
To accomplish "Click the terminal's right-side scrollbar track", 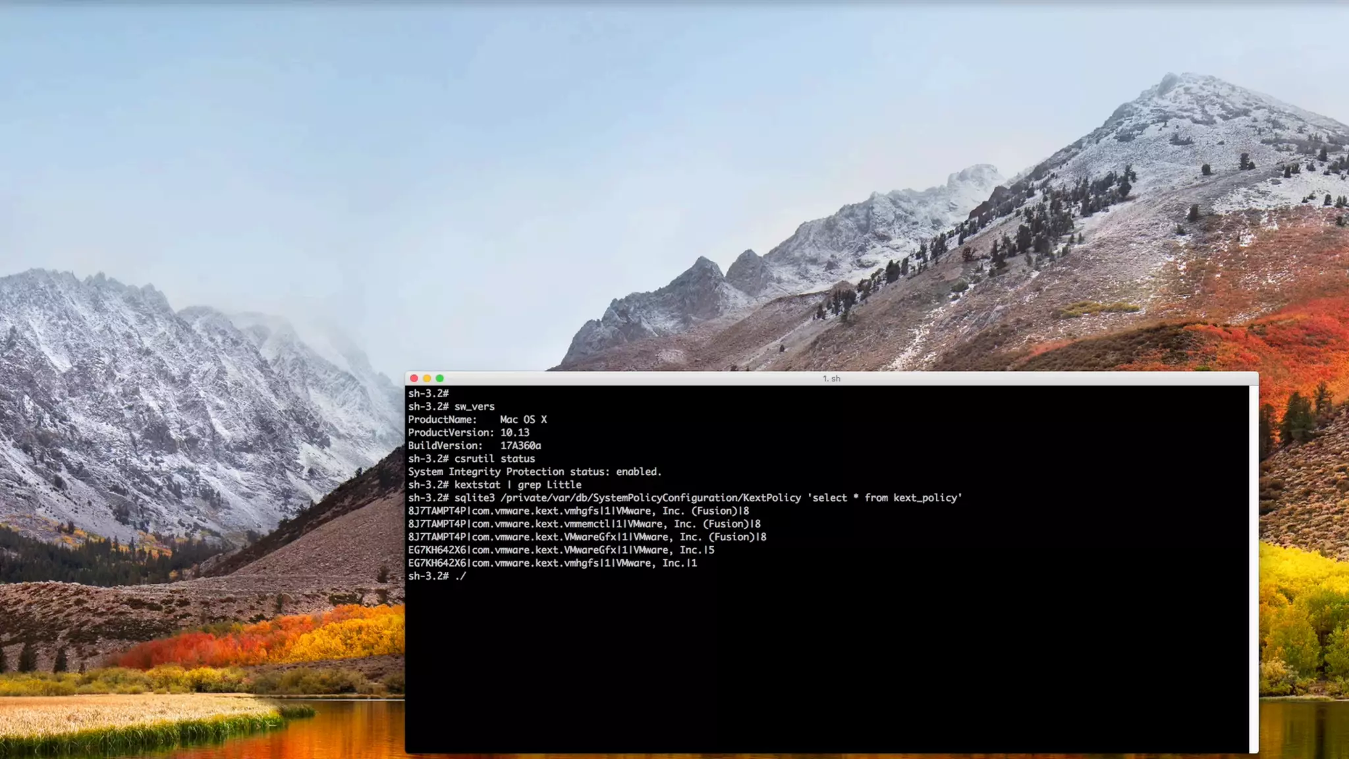I will (x=1253, y=567).
